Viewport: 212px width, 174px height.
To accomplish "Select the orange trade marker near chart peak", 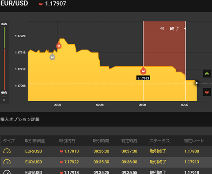I will (59, 45).
